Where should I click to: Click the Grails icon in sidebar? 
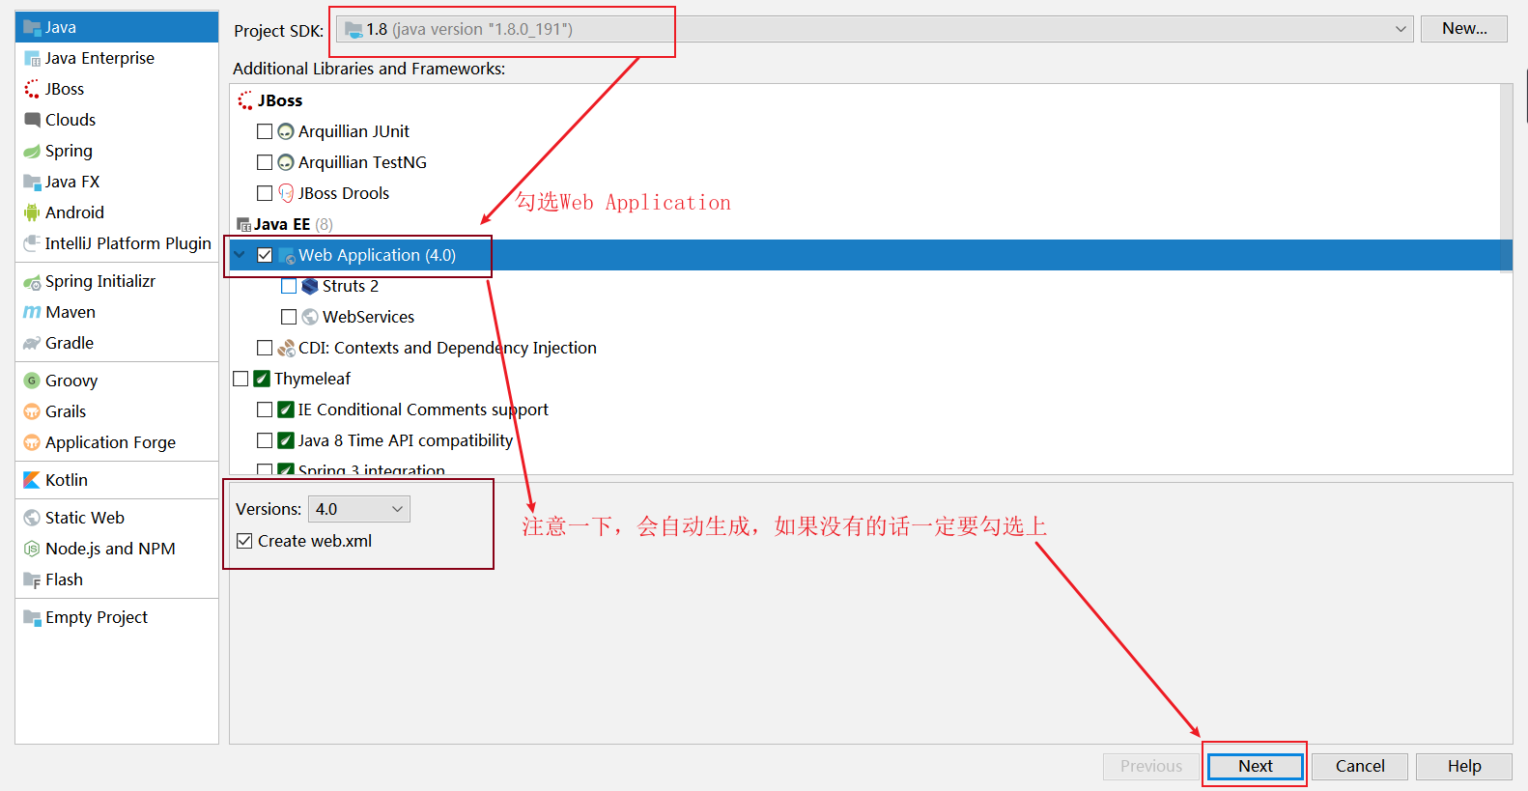[32, 411]
